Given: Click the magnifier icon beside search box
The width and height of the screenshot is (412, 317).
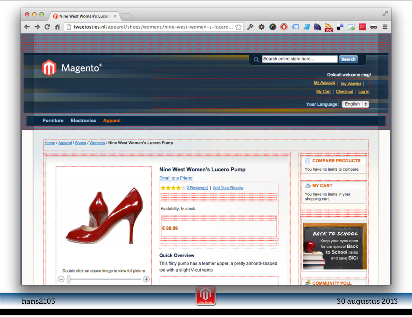Looking at the screenshot, I should 256,60.
